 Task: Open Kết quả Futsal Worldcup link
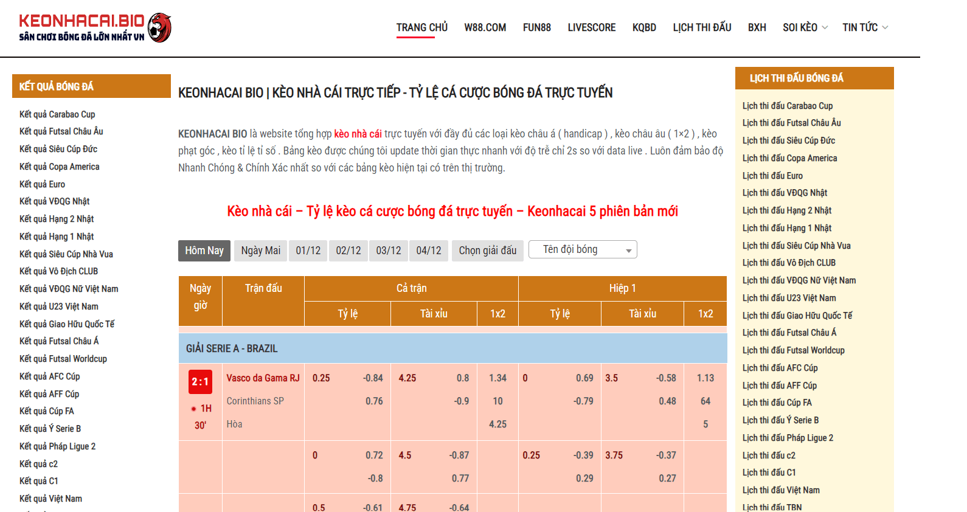pos(63,359)
